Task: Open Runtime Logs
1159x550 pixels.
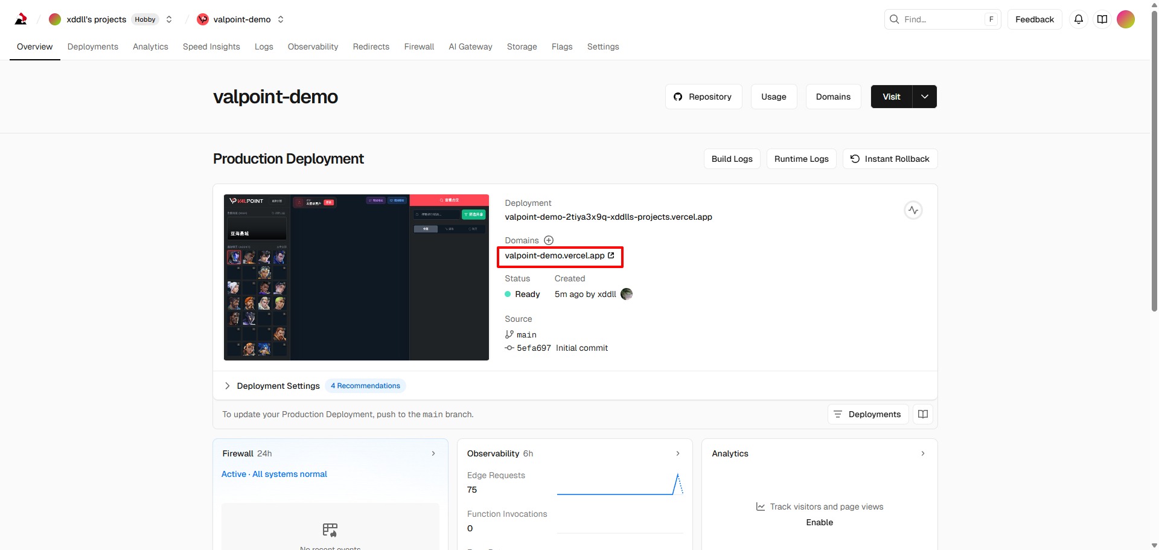Action: click(802, 159)
